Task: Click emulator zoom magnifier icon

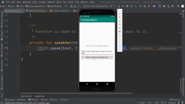Action: tap(120, 35)
